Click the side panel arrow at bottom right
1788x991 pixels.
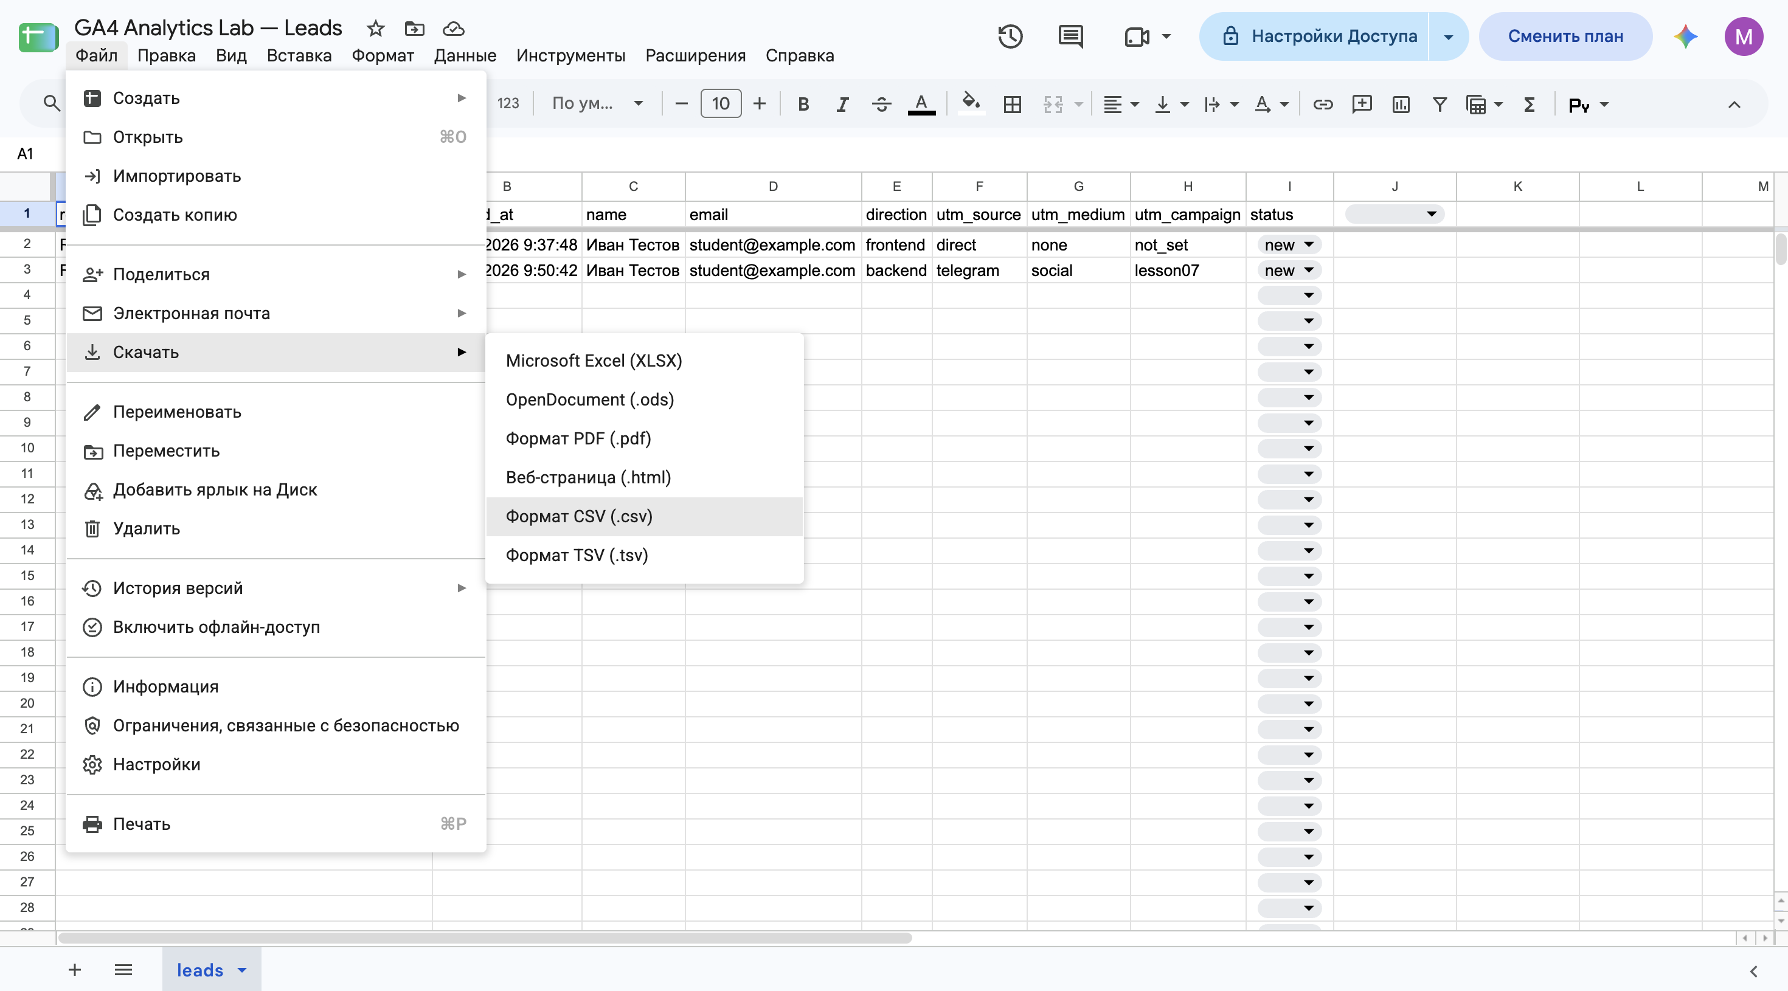coord(1753,971)
